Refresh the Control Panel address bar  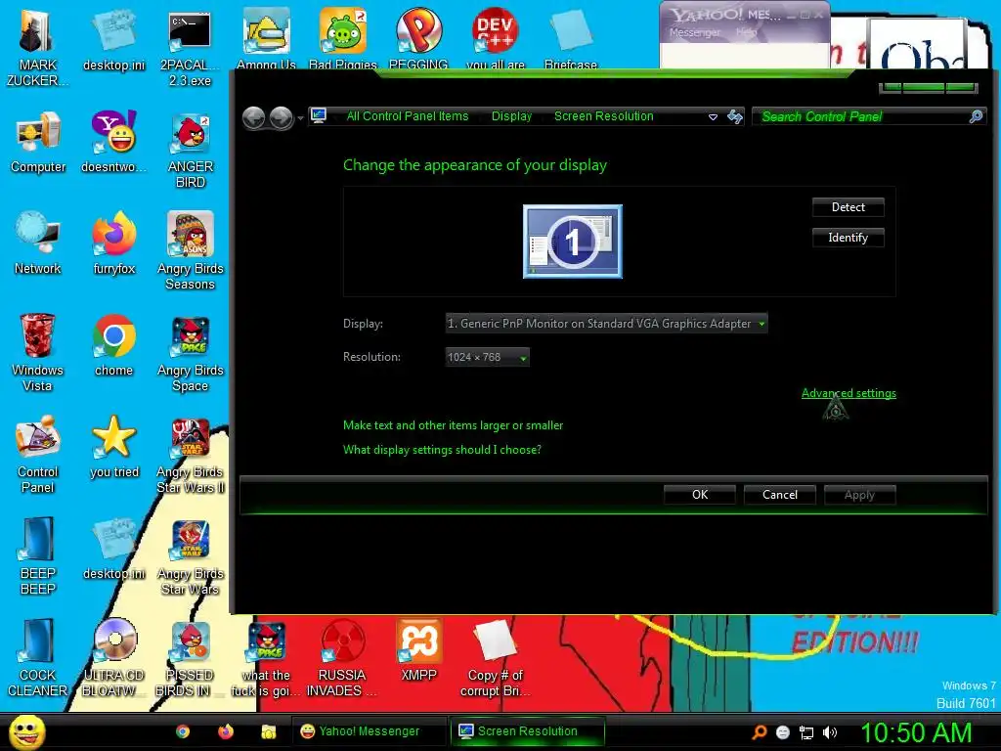tap(735, 116)
